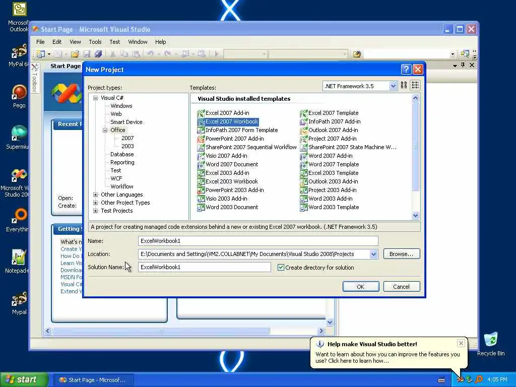Choose InfoPath 2007 Form Template
Viewport: 516px width, 387px height.
click(x=237, y=130)
